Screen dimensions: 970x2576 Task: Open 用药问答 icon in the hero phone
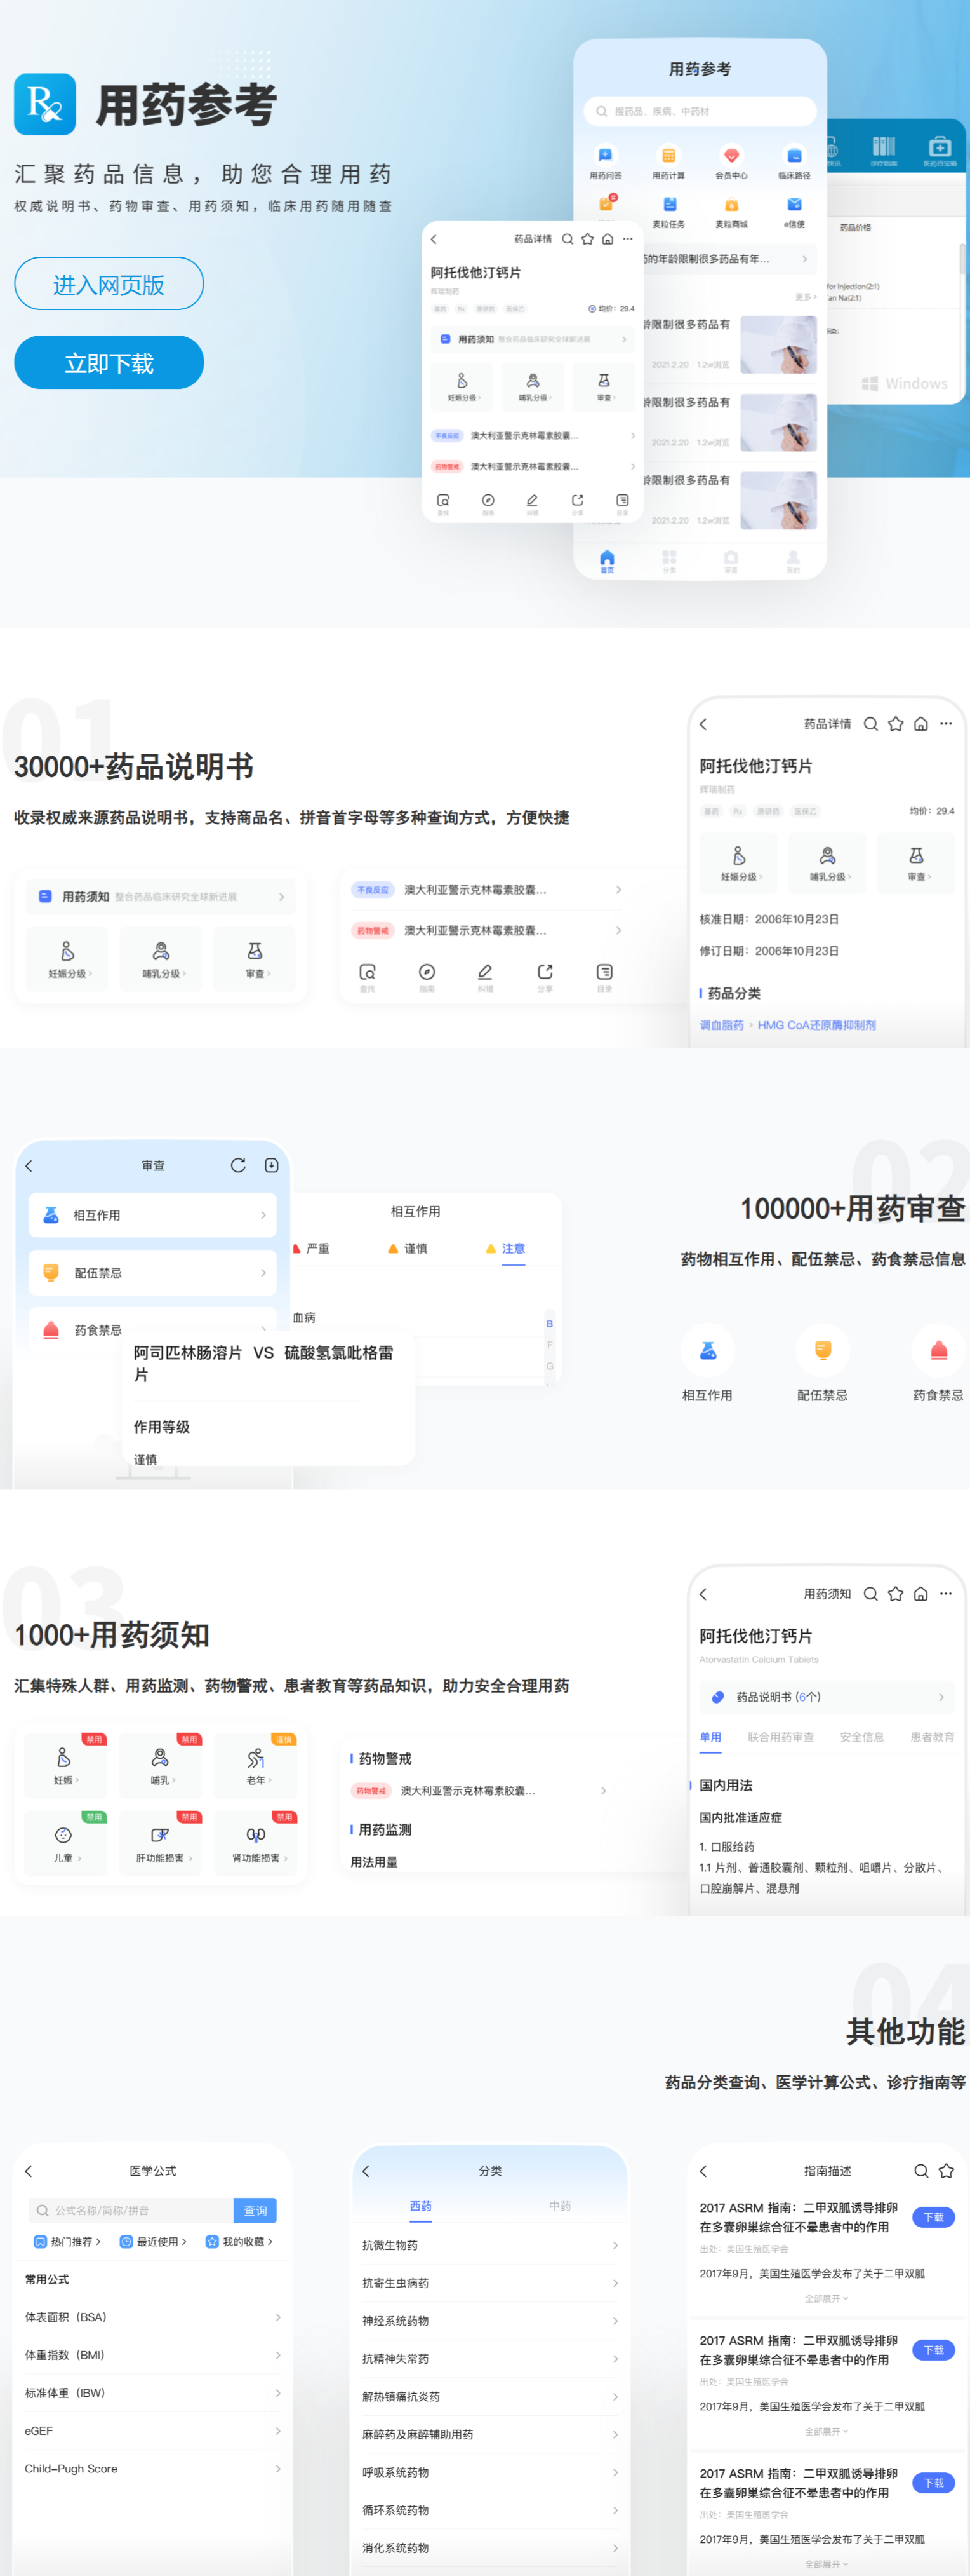point(606,155)
